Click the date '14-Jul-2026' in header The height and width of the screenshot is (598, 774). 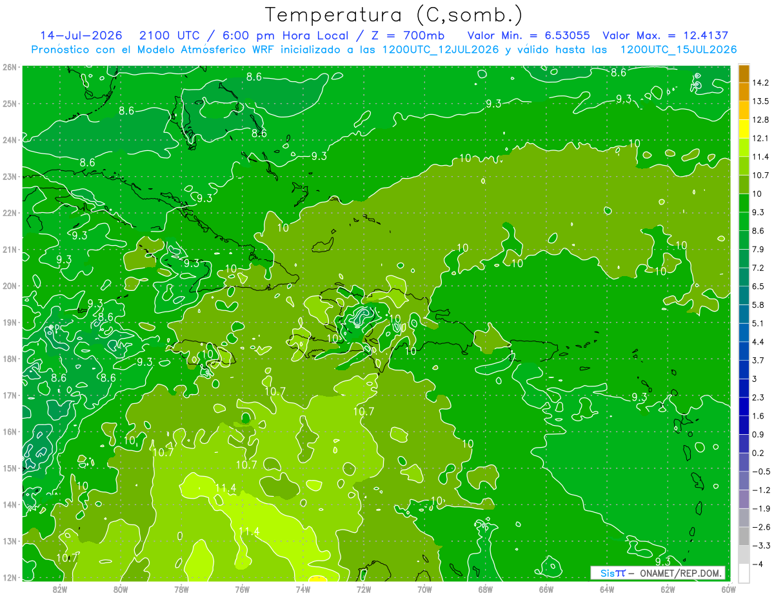(81, 35)
